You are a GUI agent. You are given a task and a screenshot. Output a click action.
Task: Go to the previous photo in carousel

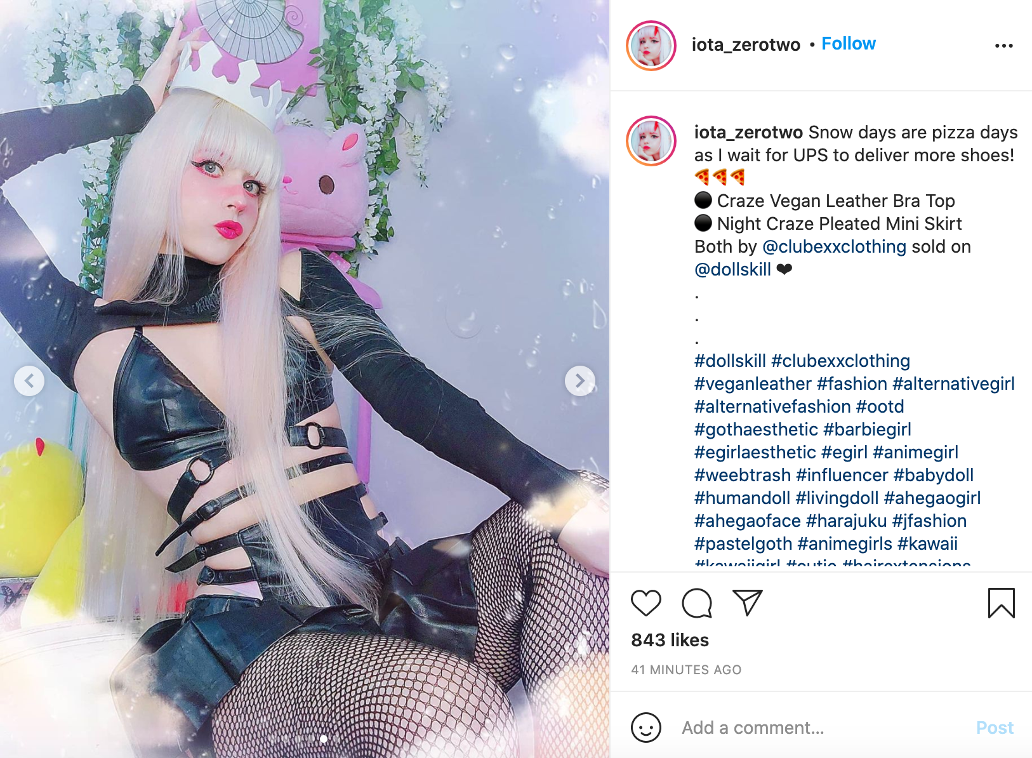(x=29, y=381)
